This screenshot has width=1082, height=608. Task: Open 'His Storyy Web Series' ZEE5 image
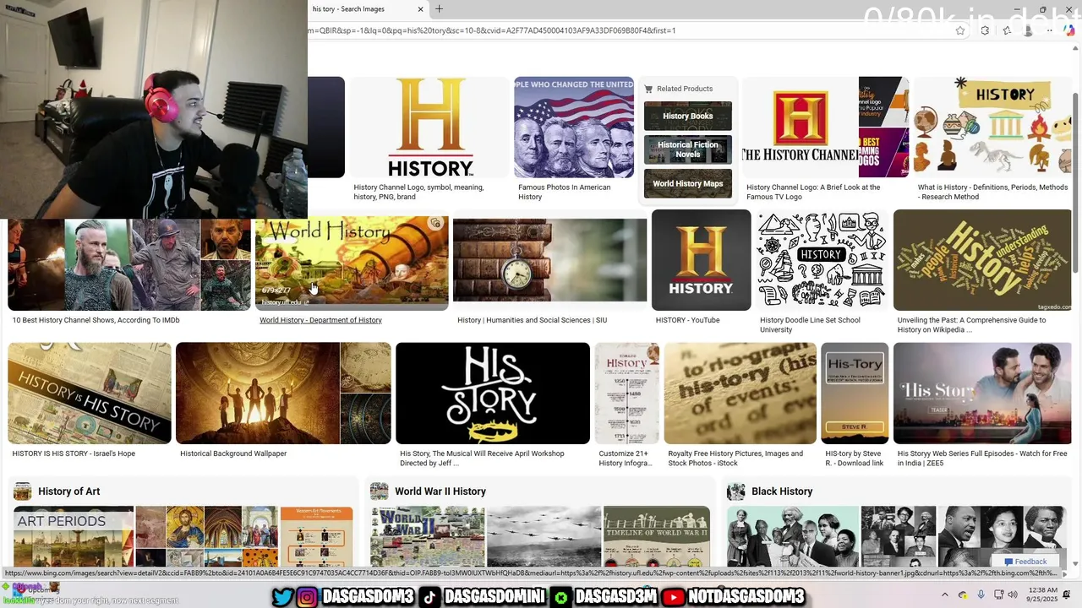tap(982, 394)
